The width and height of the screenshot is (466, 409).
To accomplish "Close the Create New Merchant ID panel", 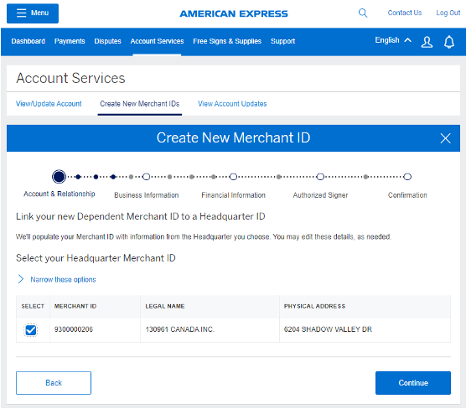I will click(445, 138).
